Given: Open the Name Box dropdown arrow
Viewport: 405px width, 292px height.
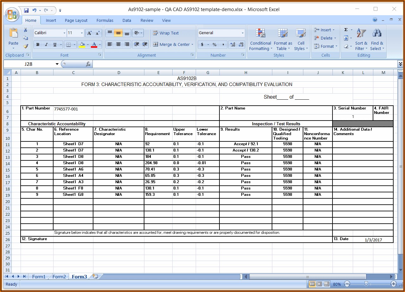Looking at the screenshot, I should pyautogui.click(x=57, y=64).
